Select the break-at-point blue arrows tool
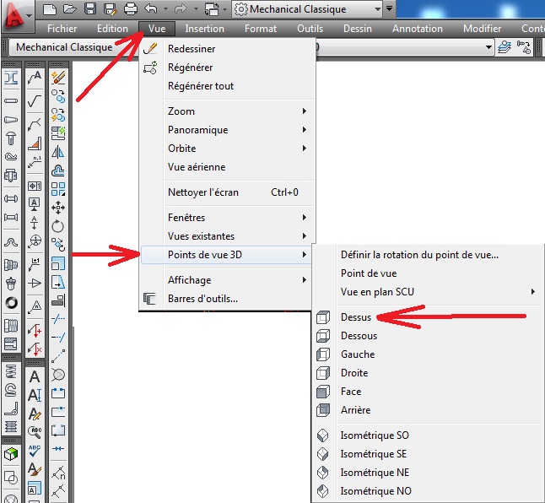Screen dimensions: 545x503 [58, 449]
